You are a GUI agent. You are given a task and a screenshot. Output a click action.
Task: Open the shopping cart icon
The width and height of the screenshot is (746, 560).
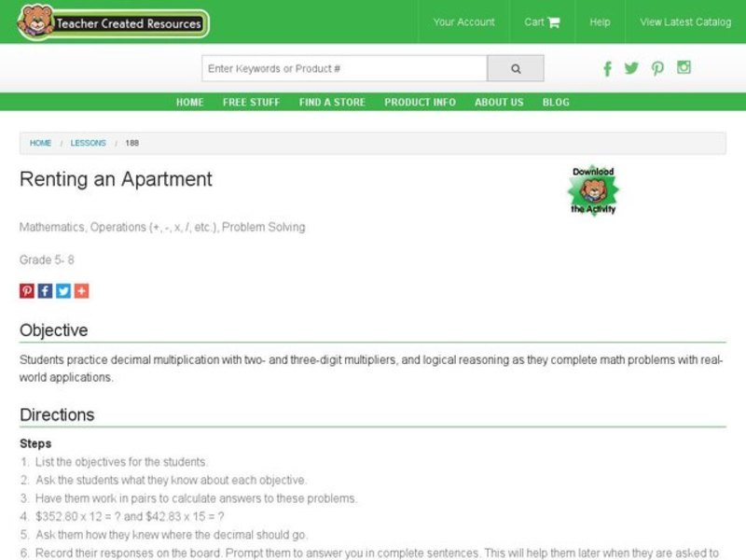(x=554, y=21)
